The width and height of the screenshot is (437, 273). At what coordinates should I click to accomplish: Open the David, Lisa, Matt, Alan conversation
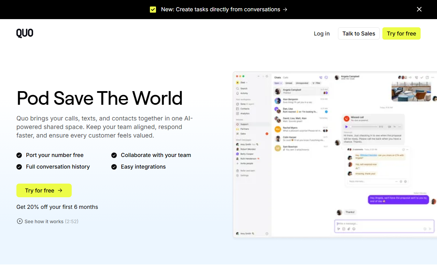(301, 119)
